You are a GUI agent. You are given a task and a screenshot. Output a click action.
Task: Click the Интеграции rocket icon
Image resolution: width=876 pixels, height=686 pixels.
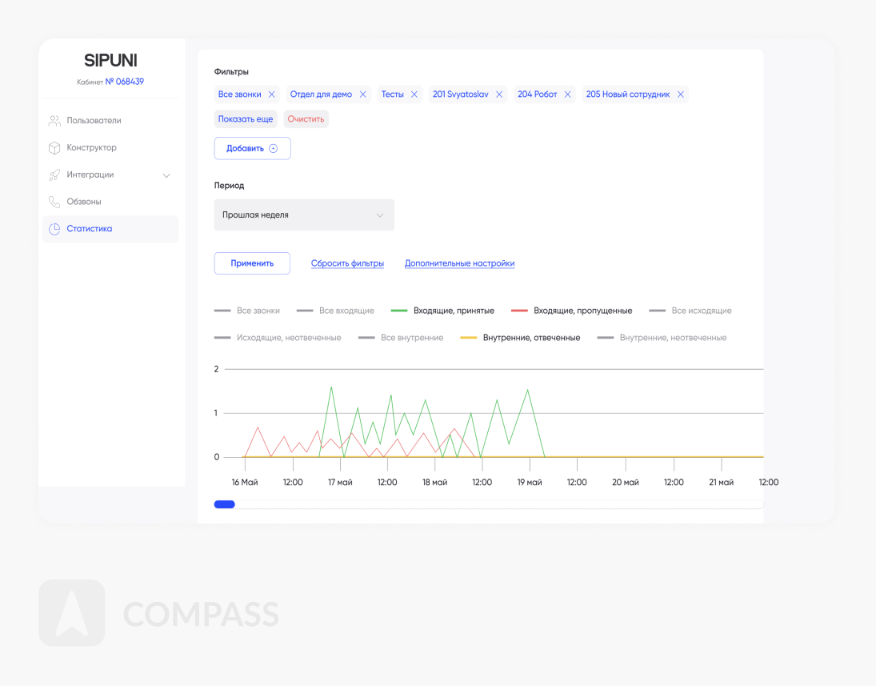(54, 175)
